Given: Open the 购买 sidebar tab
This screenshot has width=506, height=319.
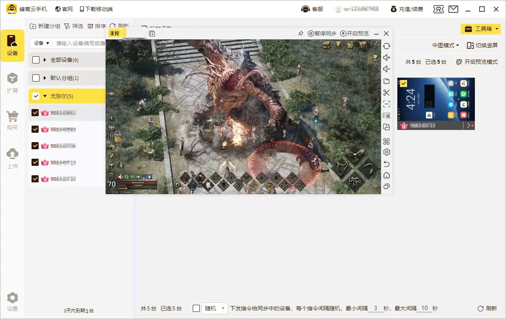Looking at the screenshot, I should coord(12,120).
